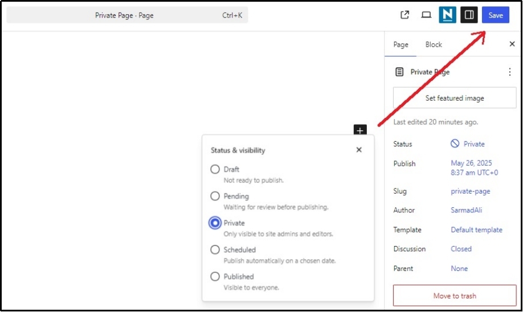The height and width of the screenshot is (312, 523).
Task: Open the Private Page command palette bar
Action: point(127,15)
